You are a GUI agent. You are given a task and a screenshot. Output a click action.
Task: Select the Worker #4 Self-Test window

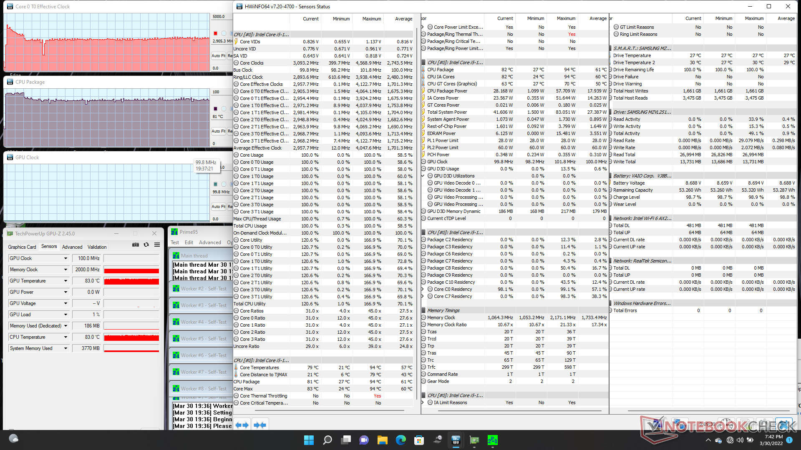click(x=204, y=322)
